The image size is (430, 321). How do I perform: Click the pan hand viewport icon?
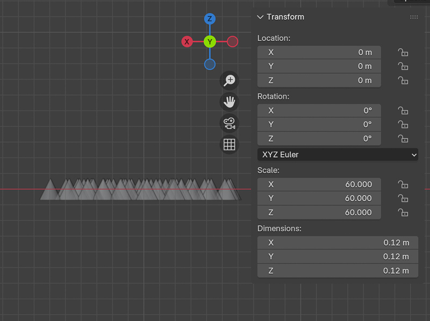point(230,102)
